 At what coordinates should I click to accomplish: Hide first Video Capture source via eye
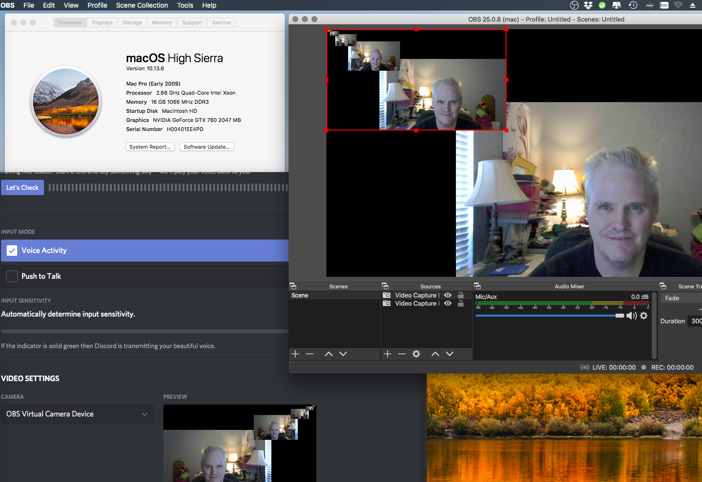tap(448, 295)
